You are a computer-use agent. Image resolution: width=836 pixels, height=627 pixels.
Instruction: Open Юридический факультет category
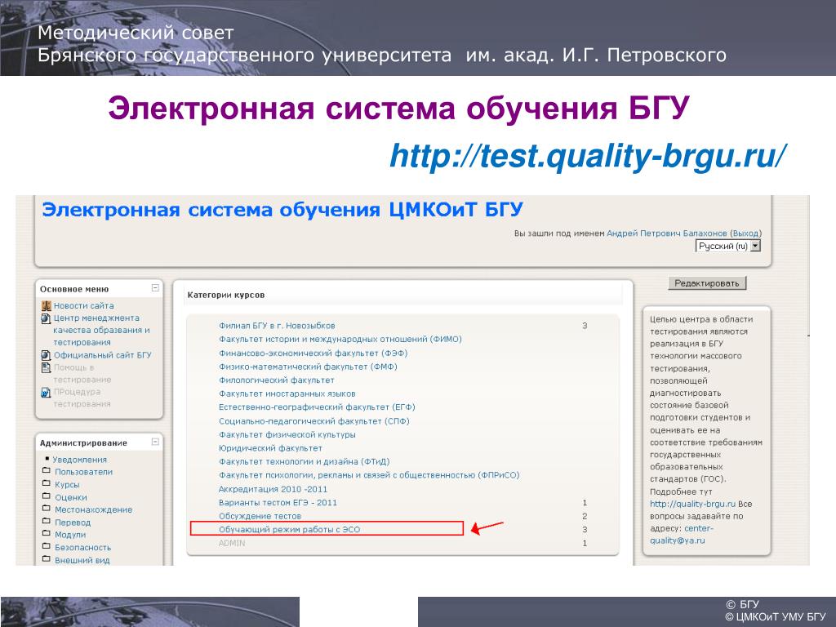(270, 448)
